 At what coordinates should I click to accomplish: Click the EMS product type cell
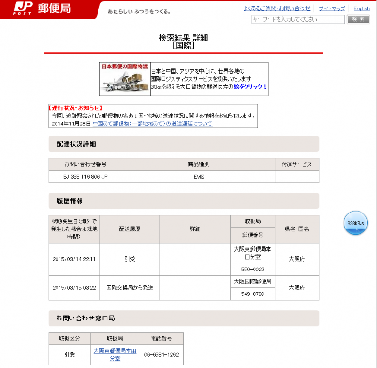198,177
